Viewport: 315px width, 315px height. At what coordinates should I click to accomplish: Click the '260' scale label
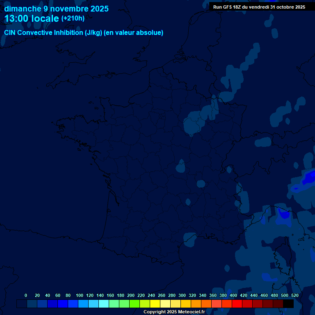point(161,295)
